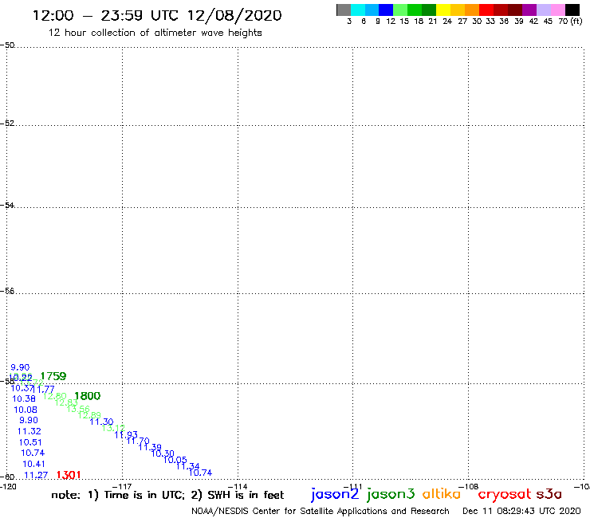This screenshot has width=590, height=518.
Task: Click the light green legend swatch
Action: [400, 10]
